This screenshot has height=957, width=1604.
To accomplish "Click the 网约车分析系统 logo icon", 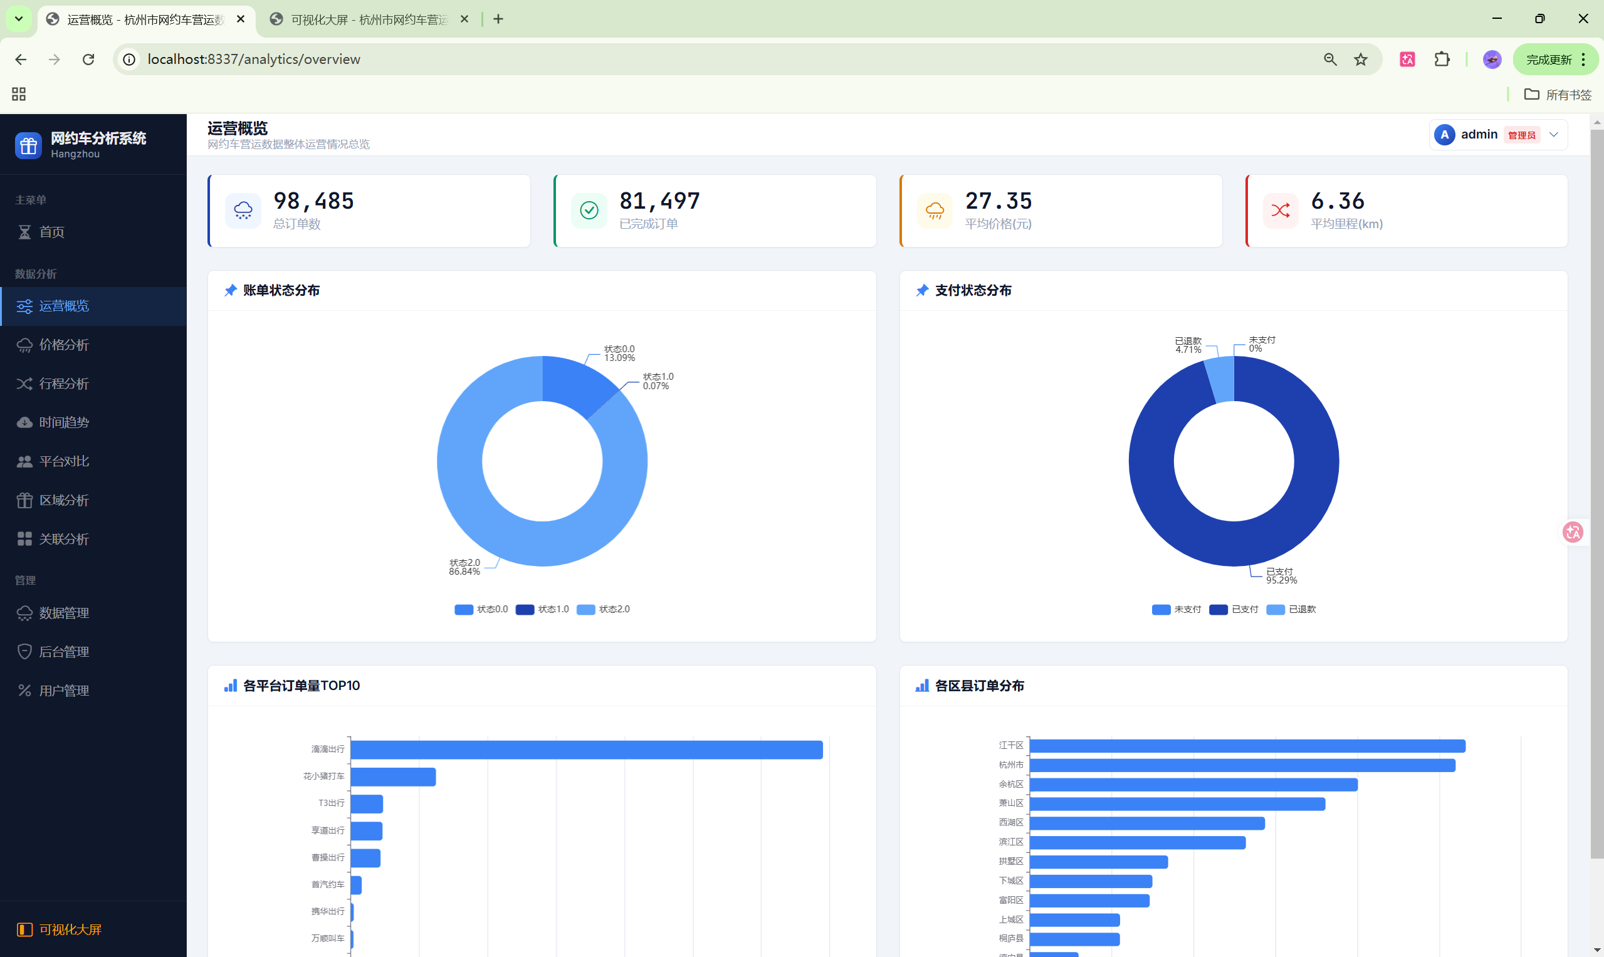I will coord(28,146).
